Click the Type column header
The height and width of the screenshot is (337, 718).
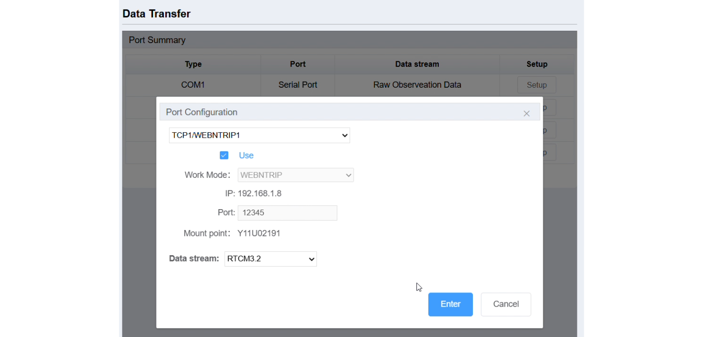click(193, 64)
